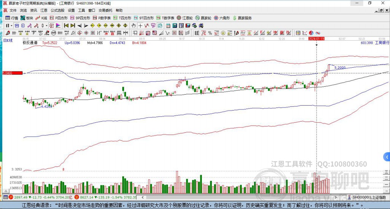Click the 5.2000 price annotation on chart

coord(340,68)
